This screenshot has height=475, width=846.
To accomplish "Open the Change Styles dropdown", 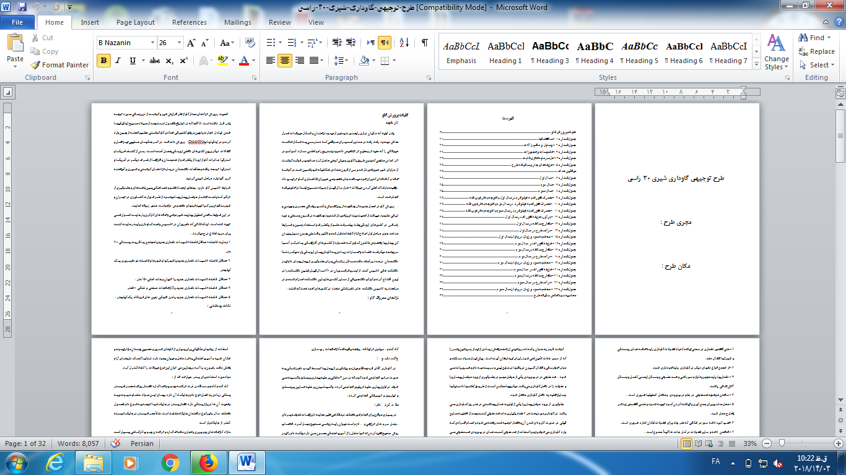I will [776, 52].
